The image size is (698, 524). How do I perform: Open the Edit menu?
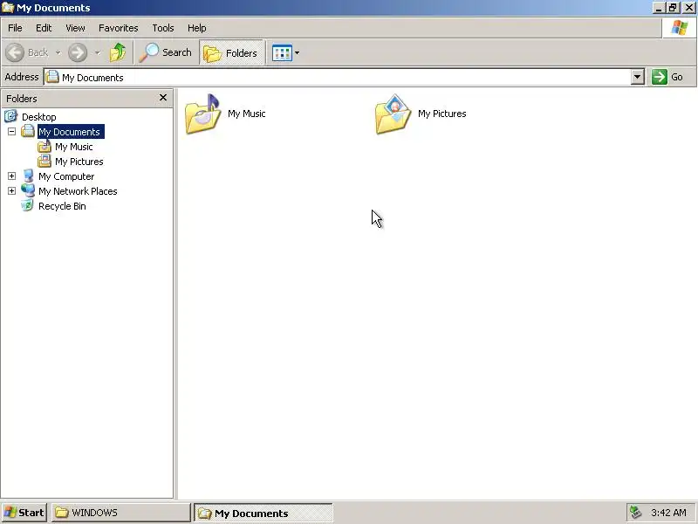click(44, 28)
